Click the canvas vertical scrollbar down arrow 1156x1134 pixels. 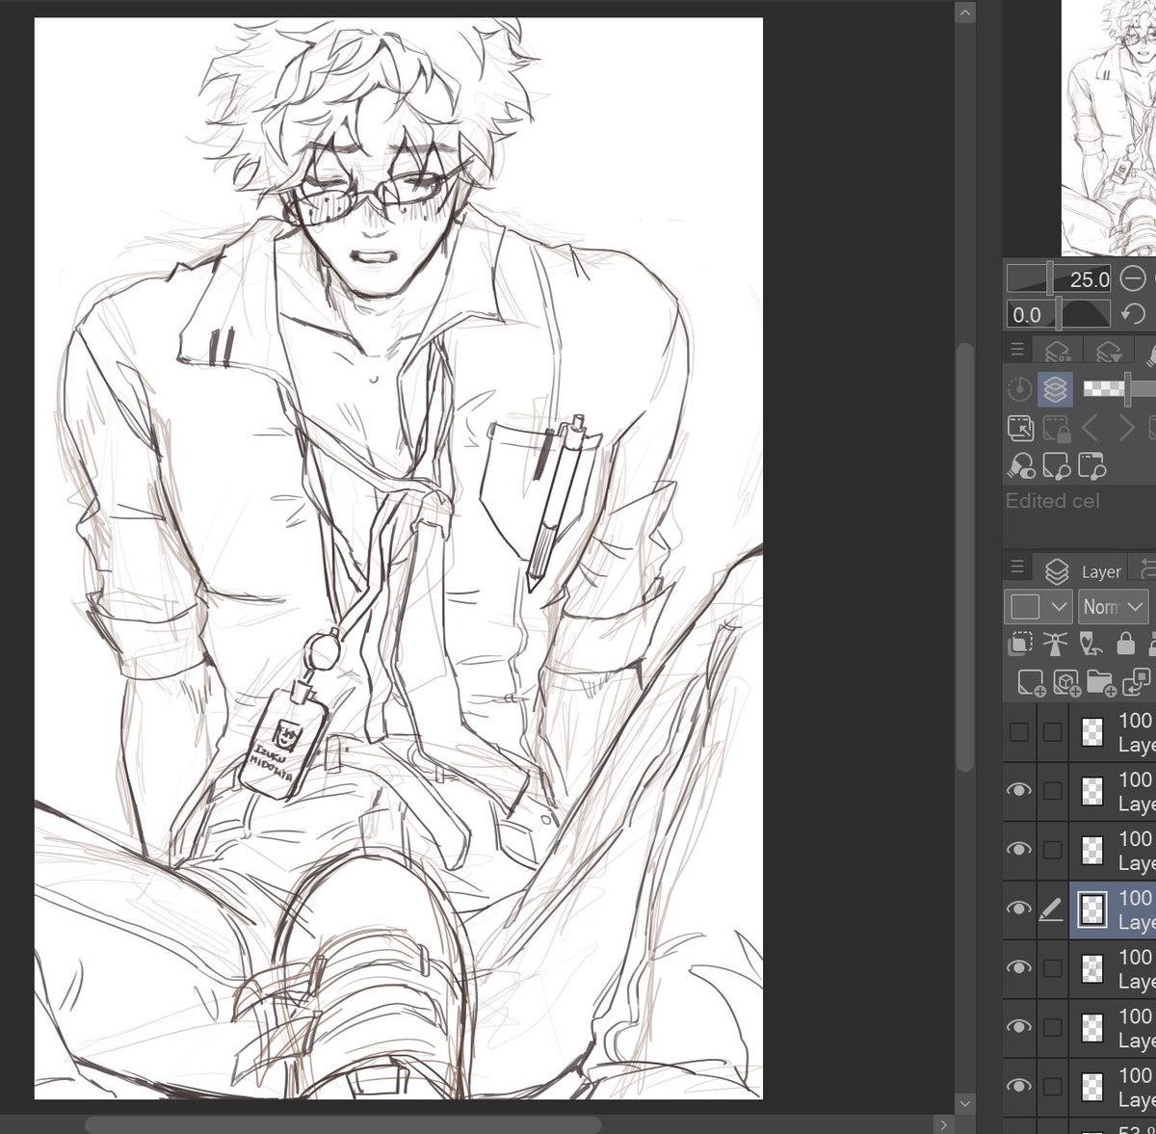[x=965, y=1102]
